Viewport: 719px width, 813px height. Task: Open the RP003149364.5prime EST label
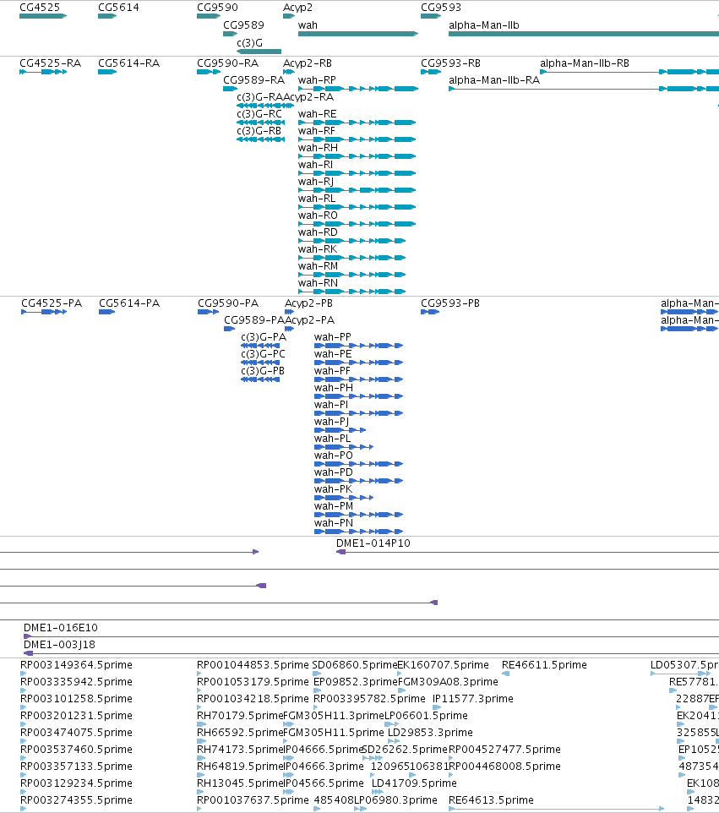coord(76,665)
